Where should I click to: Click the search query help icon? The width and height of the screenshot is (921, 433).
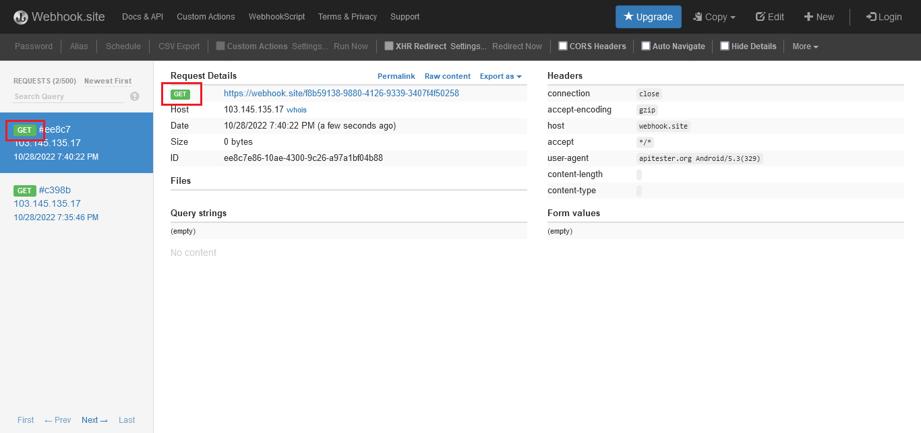click(x=134, y=96)
